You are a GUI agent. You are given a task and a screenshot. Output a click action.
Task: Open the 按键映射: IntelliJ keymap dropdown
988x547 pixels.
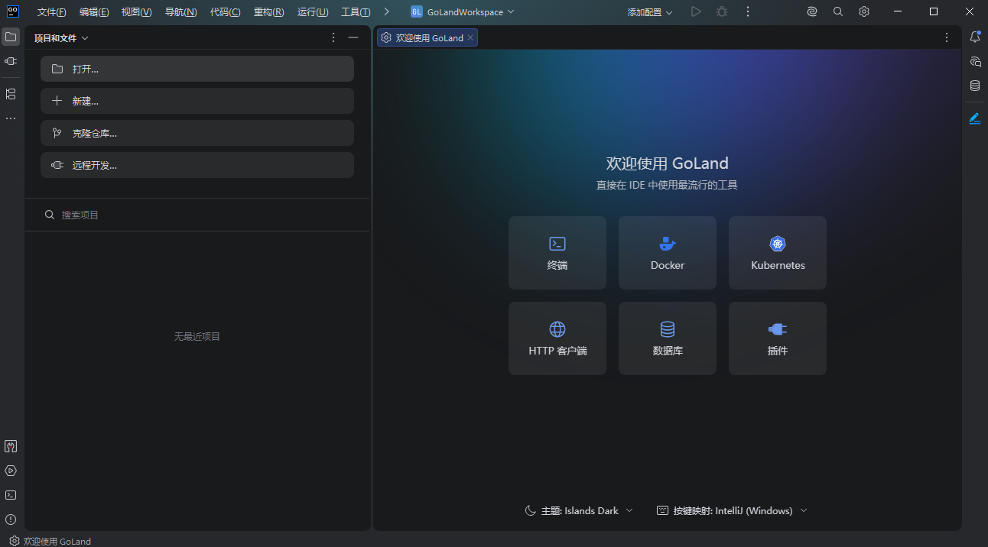732,510
